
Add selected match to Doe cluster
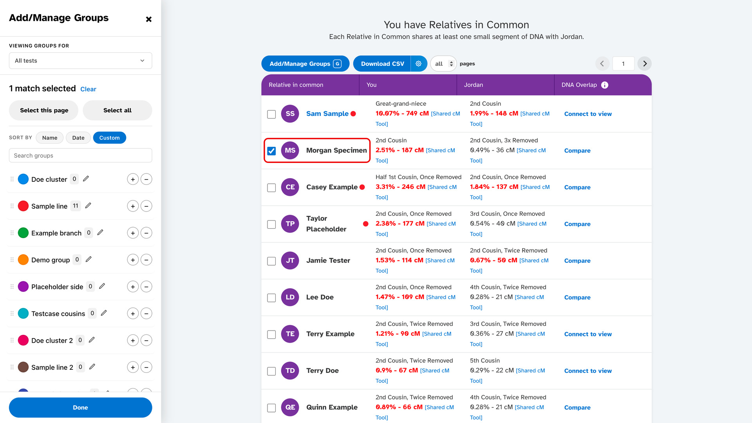pos(133,179)
